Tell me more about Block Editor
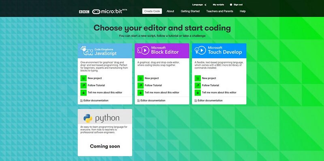The height and width of the screenshot is (161, 324). pos(162,93)
